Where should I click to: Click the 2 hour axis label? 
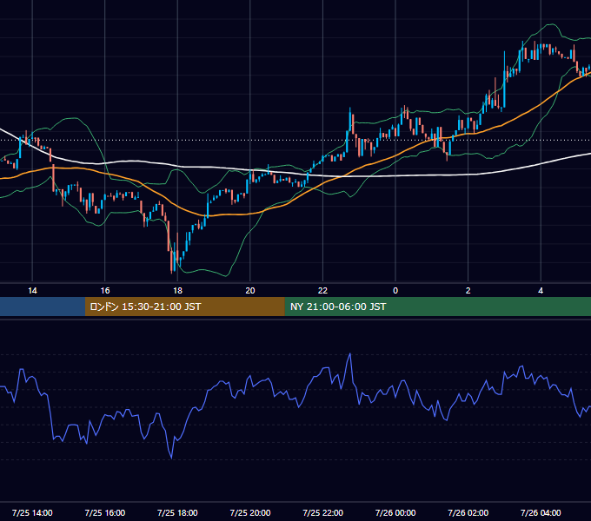point(468,291)
